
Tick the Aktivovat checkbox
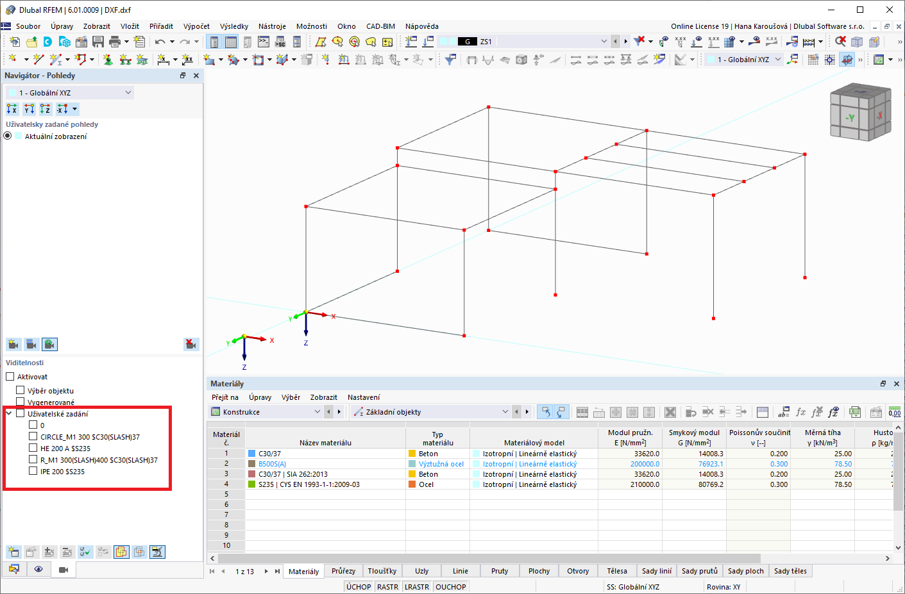(x=10, y=377)
